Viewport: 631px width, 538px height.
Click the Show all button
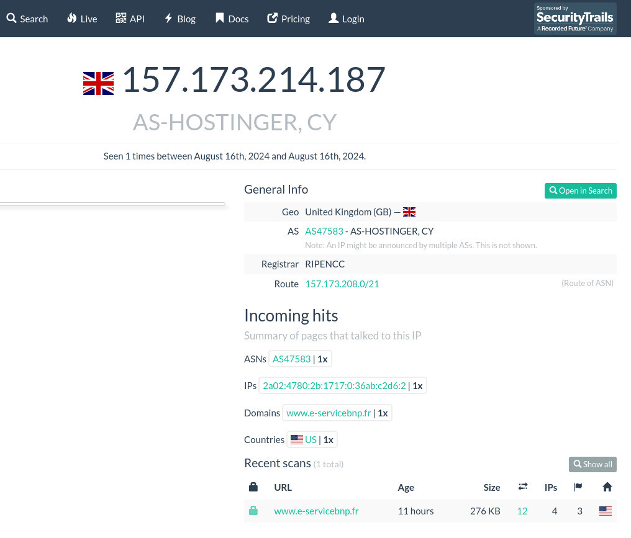click(592, 464)
